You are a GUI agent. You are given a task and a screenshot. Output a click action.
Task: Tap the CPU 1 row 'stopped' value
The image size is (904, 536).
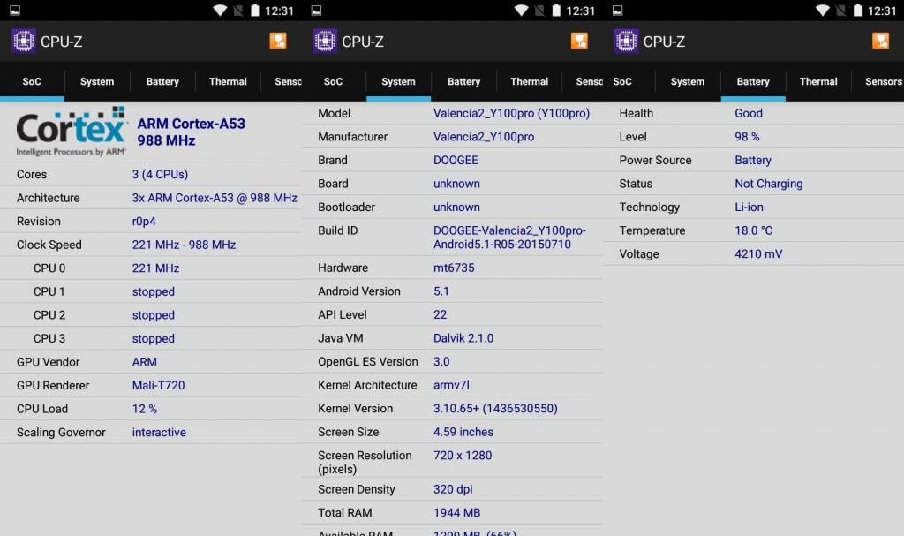click(154, 292)
